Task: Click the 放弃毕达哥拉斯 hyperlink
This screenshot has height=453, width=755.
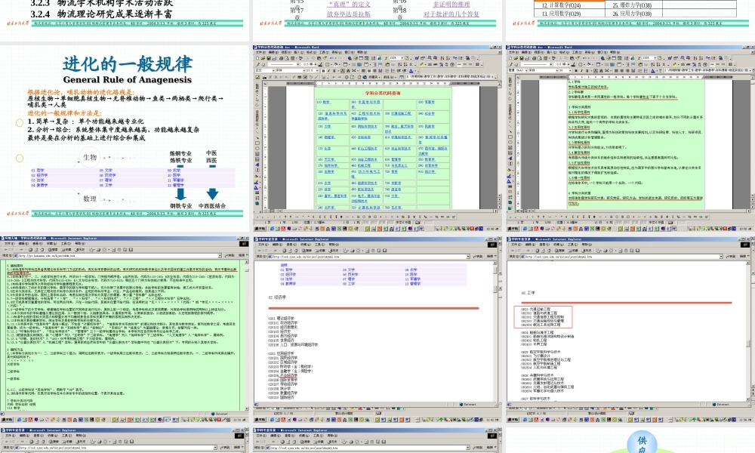Action: point(349,14)
